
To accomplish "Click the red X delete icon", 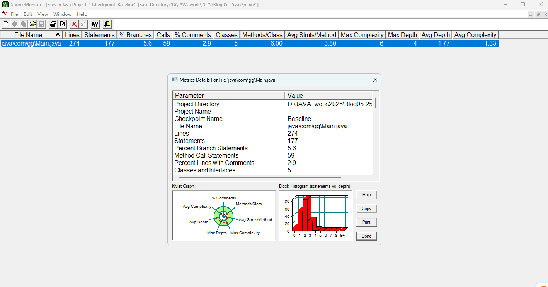I will tap(74, 24).
